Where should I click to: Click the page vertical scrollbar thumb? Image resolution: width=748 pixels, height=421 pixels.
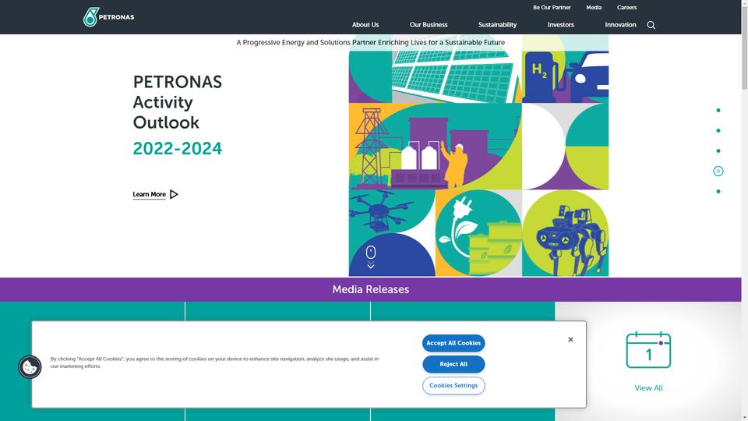[744, 46]
